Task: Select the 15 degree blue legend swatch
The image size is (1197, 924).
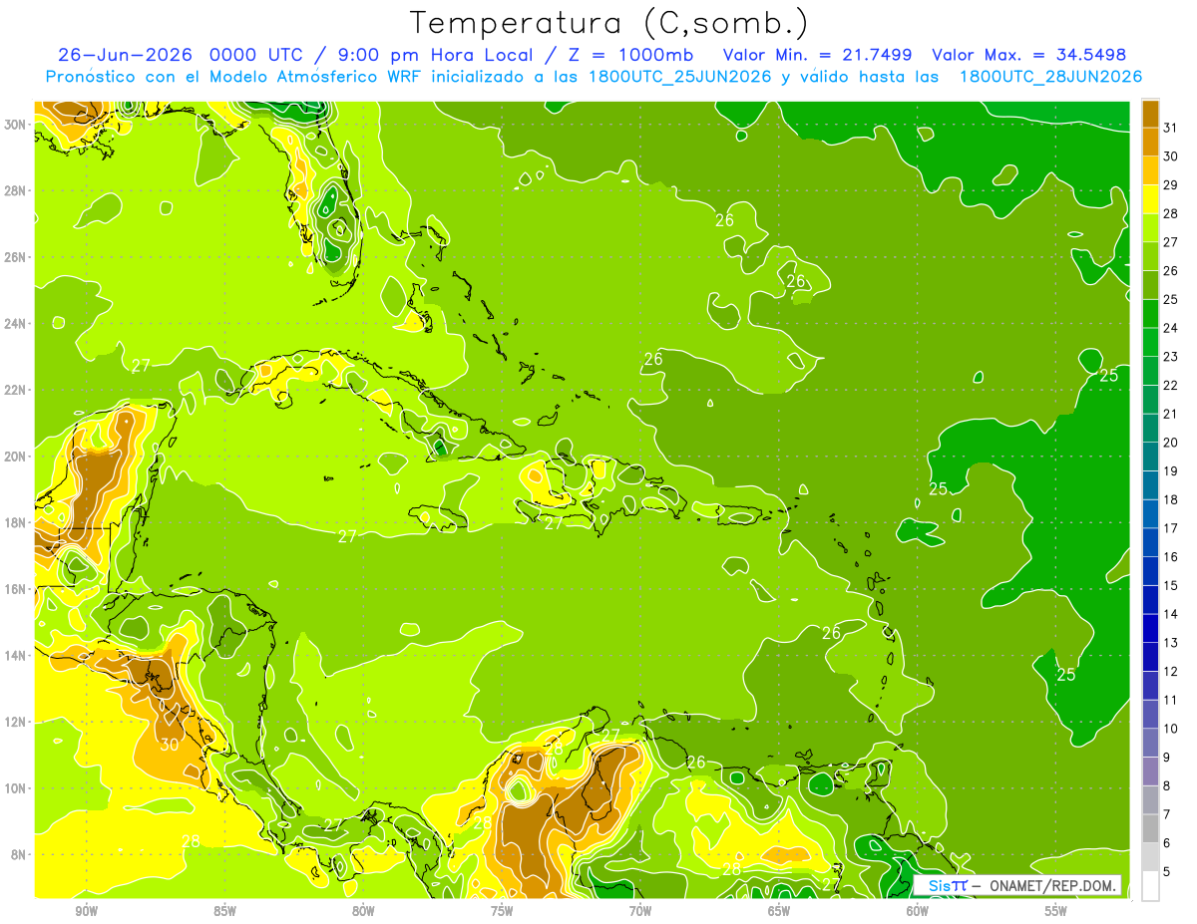Action: tap(1150, 571)
